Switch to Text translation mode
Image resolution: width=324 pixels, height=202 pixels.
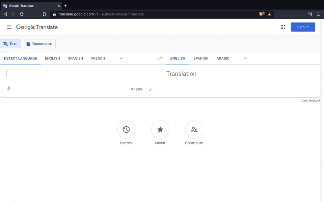(10, 44)
